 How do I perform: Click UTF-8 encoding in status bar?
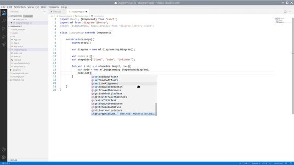[x=265, y=164]
